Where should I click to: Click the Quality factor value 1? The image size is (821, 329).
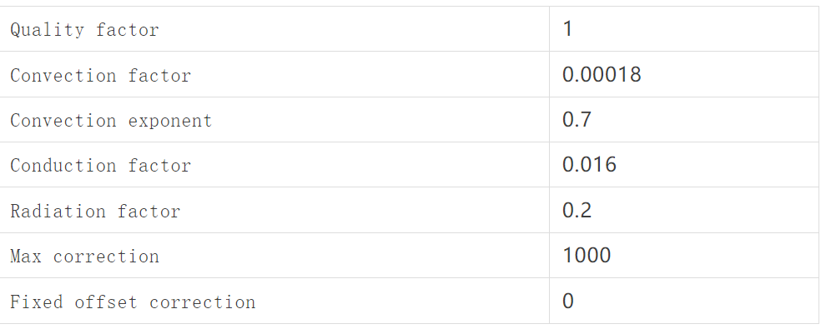[x=567, y=29]
